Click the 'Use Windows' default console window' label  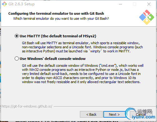[x=52, y=59]
